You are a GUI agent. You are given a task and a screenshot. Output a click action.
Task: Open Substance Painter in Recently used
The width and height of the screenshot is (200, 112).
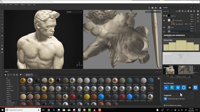pos(166,88)
